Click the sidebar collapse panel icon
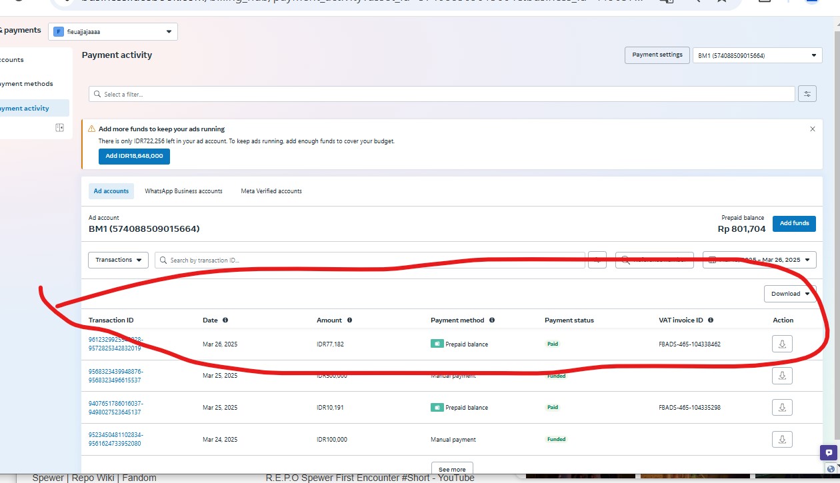The image size is (840, 483). [59, 128]
